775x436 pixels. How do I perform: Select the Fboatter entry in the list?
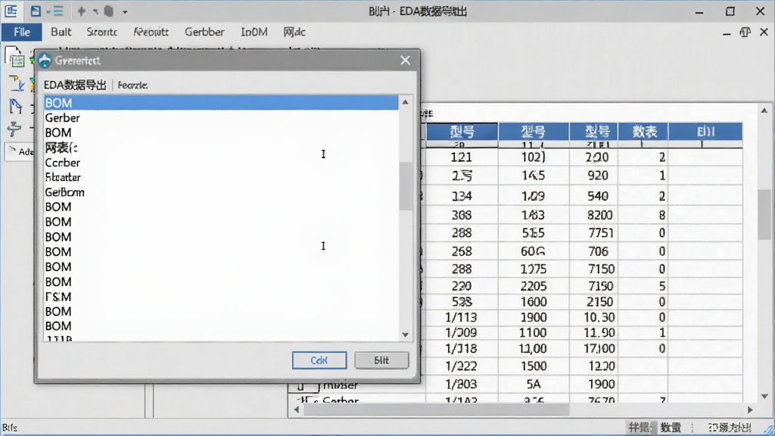(x=221, y=177)
